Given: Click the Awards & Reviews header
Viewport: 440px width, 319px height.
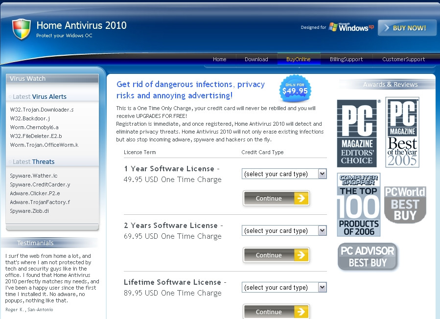Looking at the screenshot, I should pyautogui.click(x=391, y=84).
